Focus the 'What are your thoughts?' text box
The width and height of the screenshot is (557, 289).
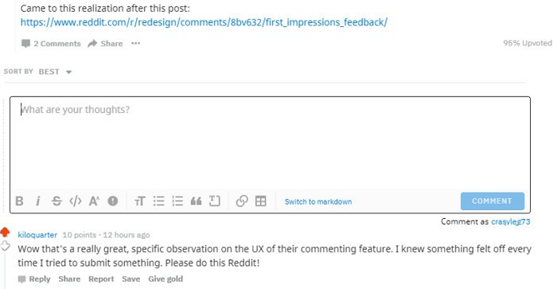270,144
